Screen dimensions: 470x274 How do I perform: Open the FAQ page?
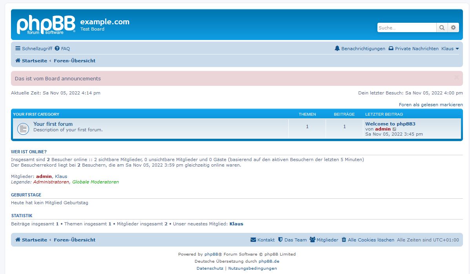pos(62,49)
